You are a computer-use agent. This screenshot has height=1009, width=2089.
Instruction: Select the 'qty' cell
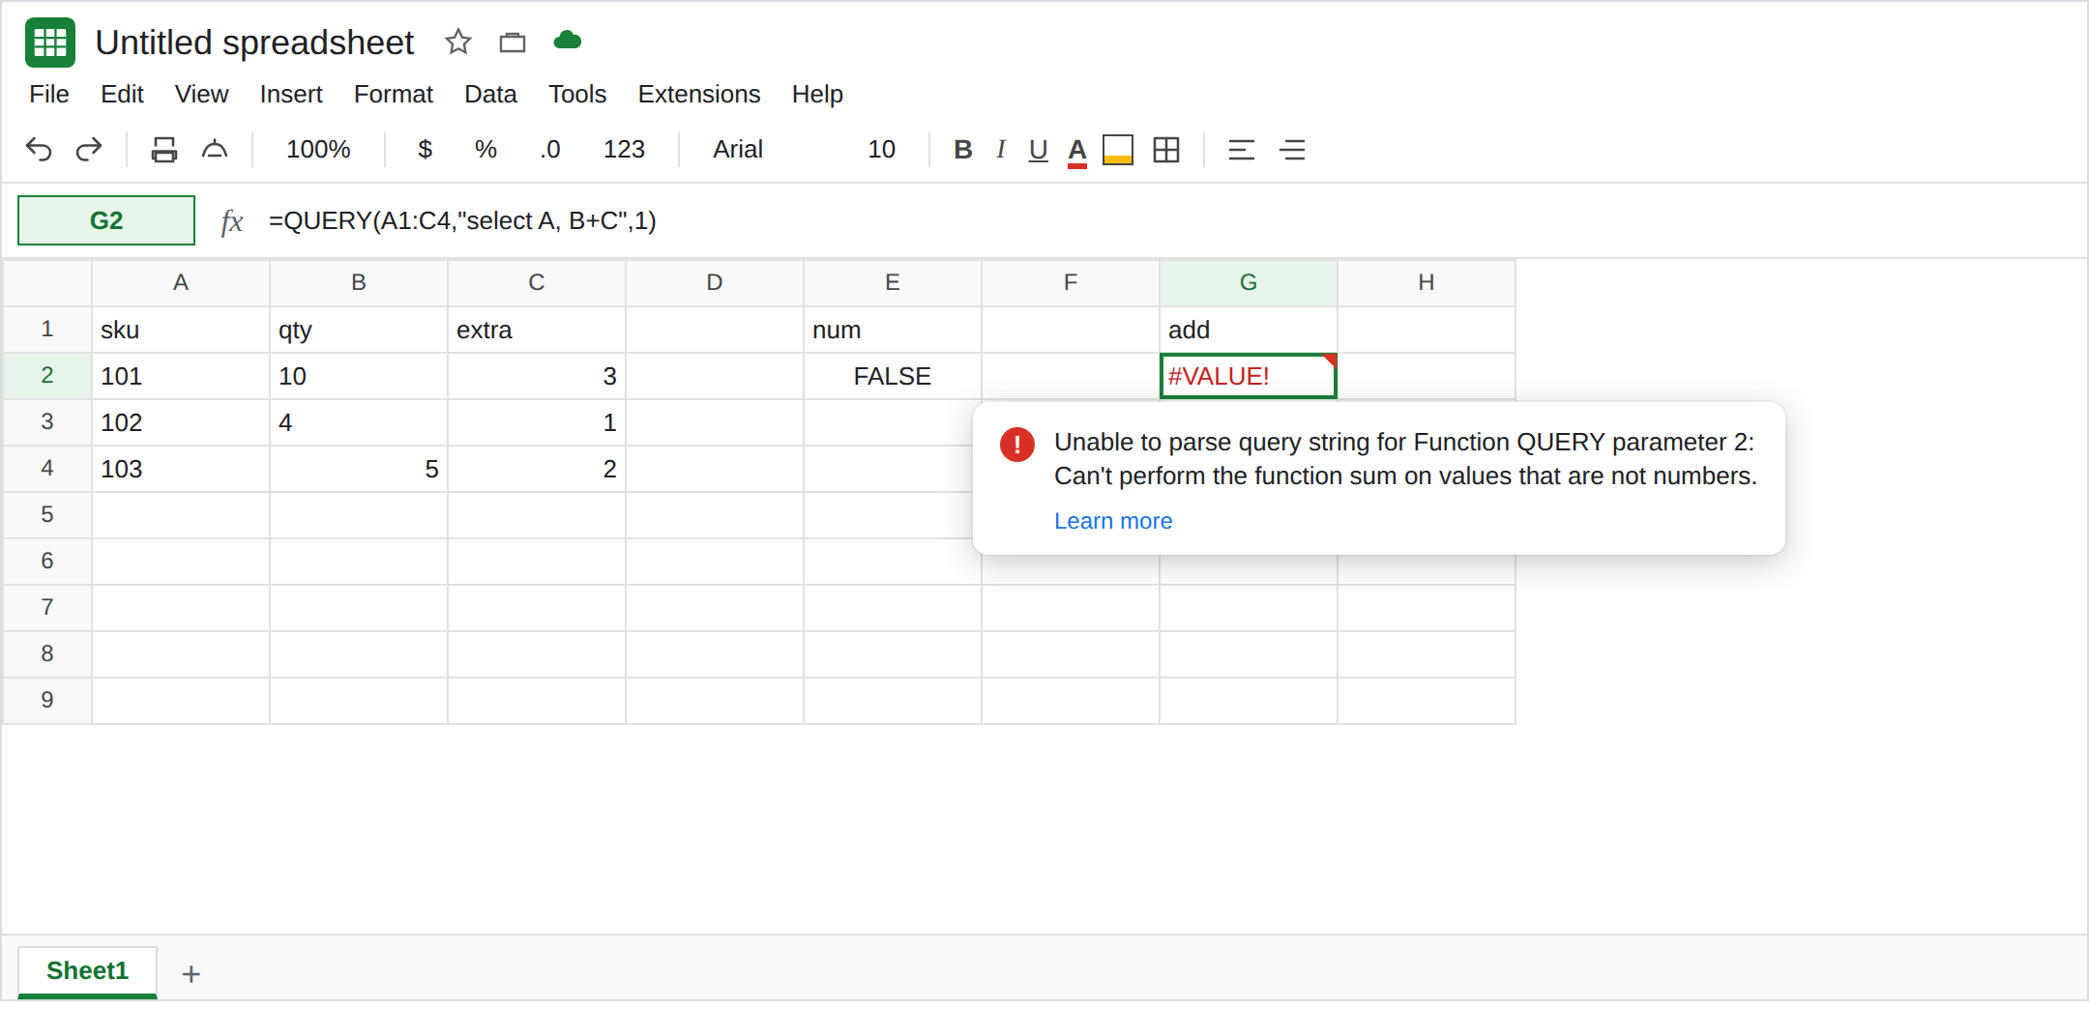pos(359,330)
